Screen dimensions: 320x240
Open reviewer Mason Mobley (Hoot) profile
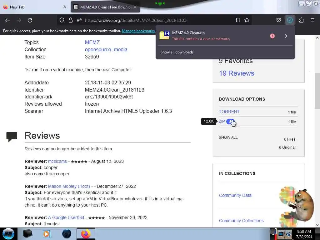pos(69,186)
